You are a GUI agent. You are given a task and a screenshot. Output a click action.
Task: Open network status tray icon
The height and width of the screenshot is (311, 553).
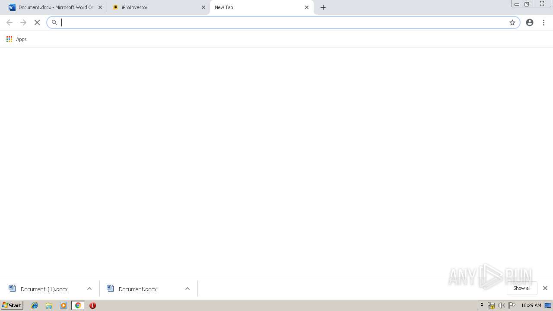click(491, 305)
